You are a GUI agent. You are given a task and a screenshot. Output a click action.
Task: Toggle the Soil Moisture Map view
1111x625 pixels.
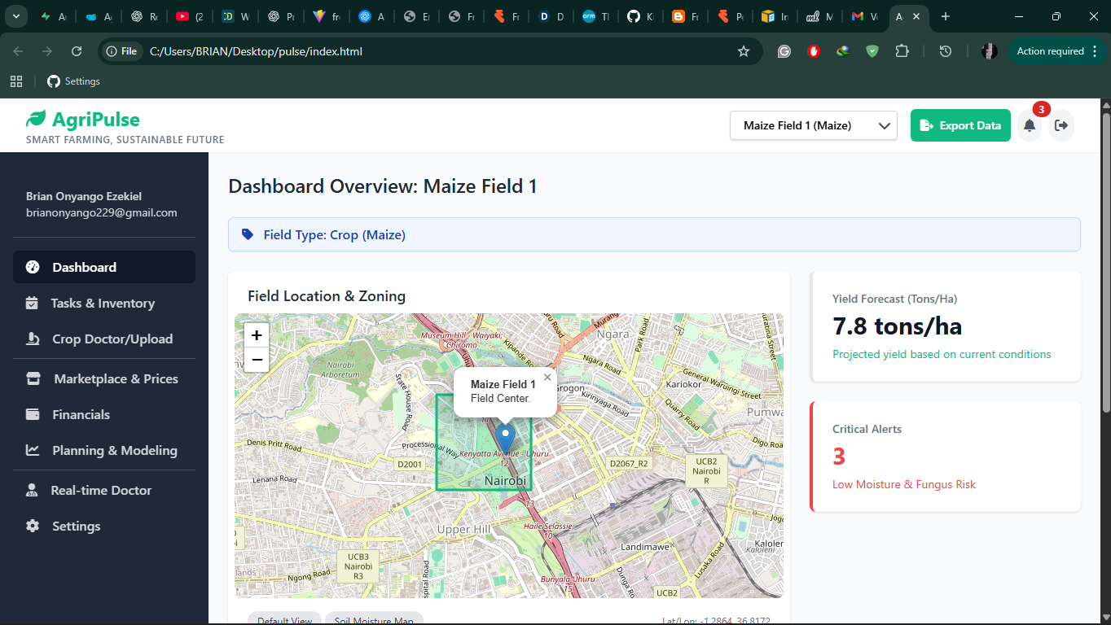coord(374,618)
